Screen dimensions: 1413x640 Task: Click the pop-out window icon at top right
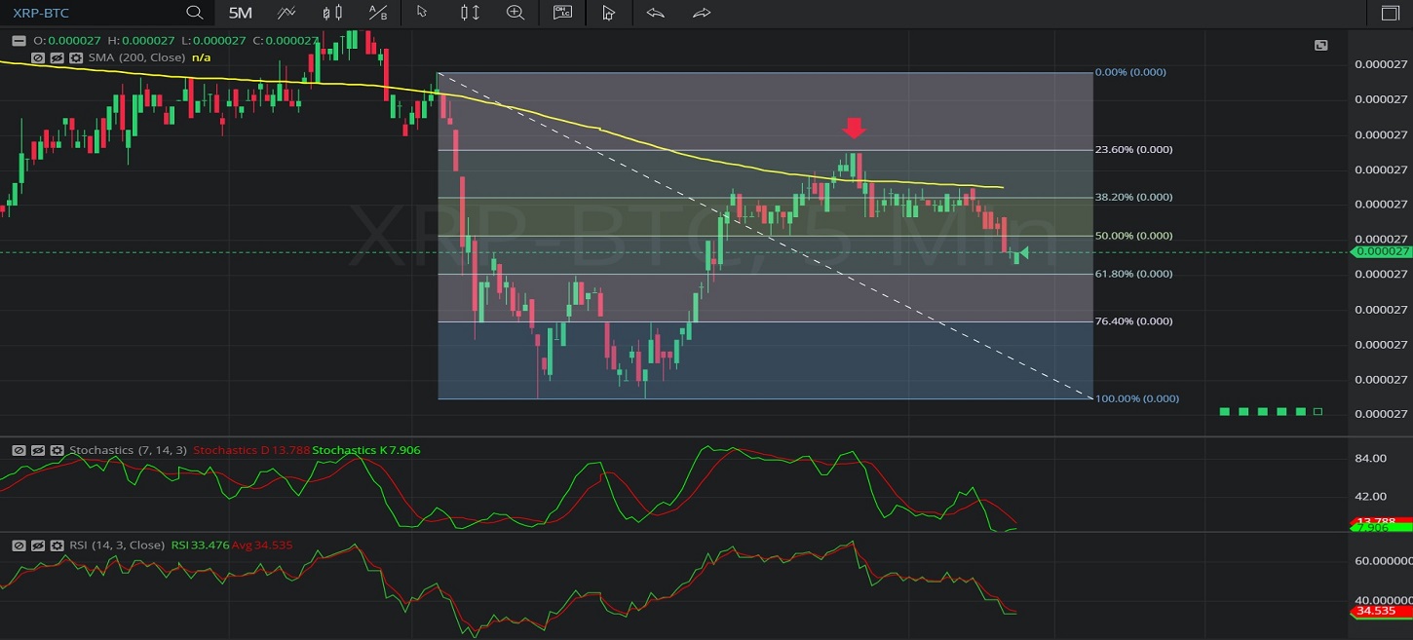[x=1390, y=13]
